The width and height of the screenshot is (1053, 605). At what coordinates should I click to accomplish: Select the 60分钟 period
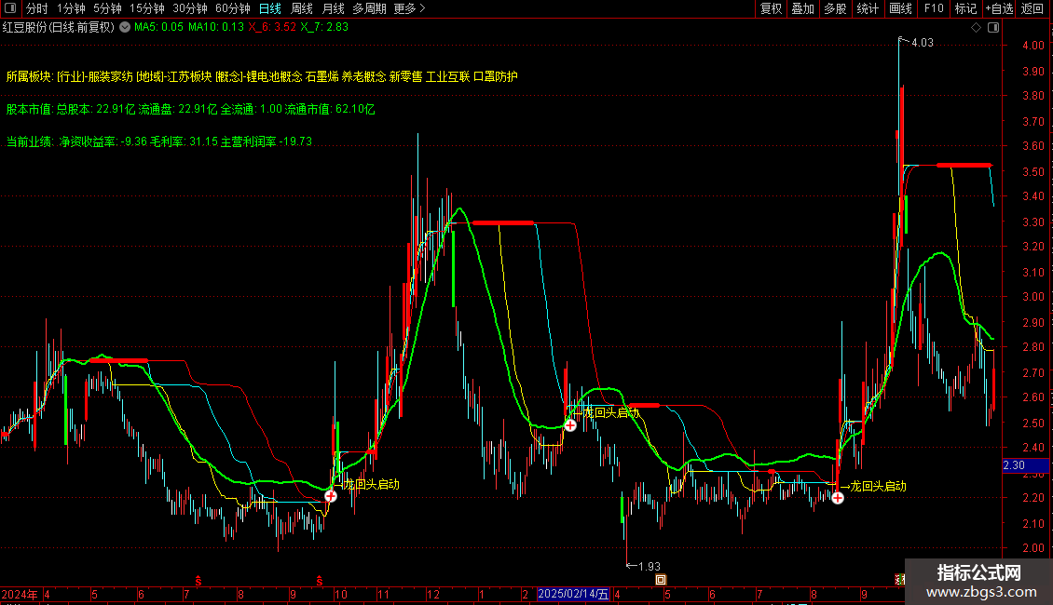pyautogui.click(x=233, y=8)
